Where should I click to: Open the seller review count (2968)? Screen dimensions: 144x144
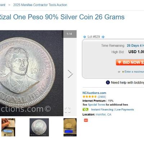[x=102, y=97]
